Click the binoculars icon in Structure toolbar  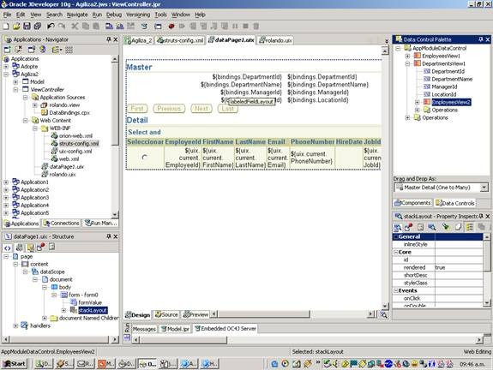tap(19, 248)
